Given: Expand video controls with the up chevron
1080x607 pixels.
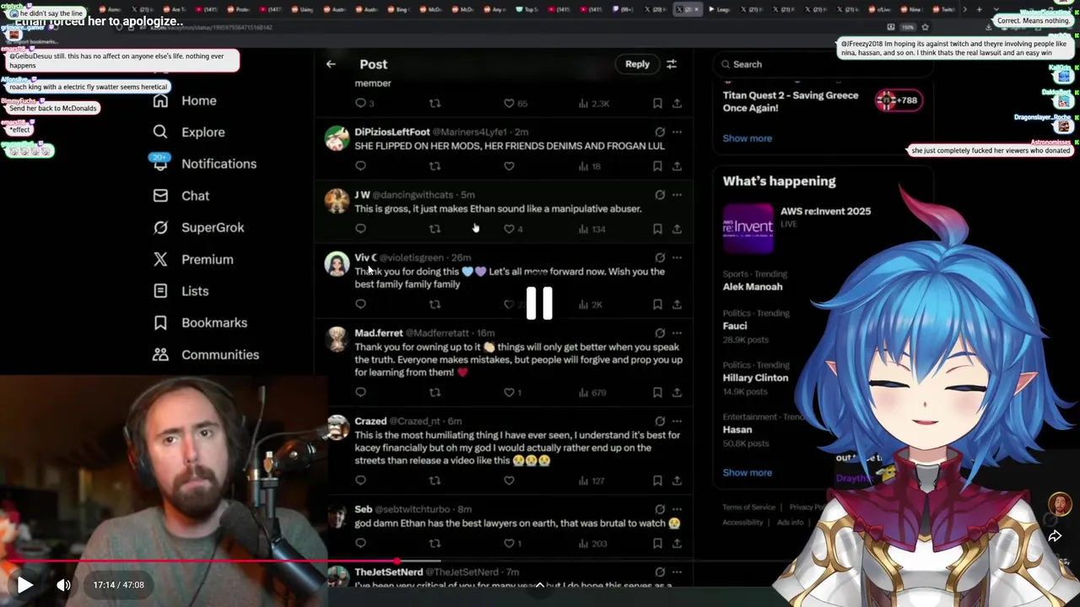Looking at the screenshot, I should click(540, 584).
